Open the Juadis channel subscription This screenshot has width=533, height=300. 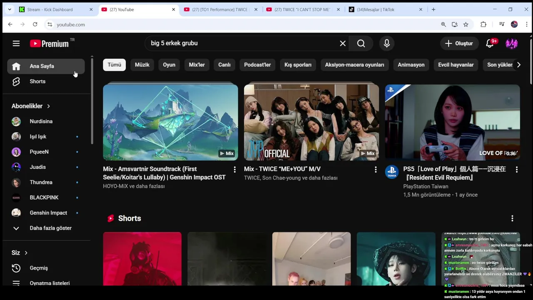click(46, 167)
